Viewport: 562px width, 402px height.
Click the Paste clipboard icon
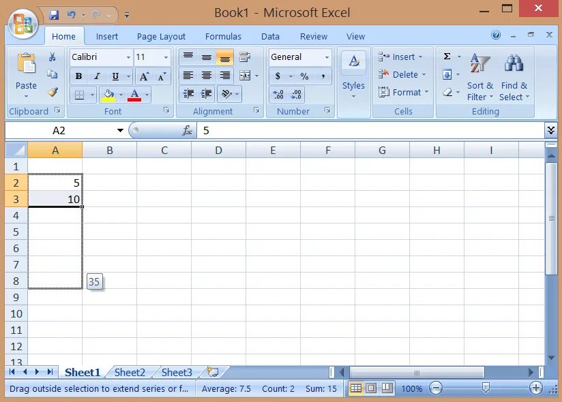pyautogui.click(x=27, y=63)
